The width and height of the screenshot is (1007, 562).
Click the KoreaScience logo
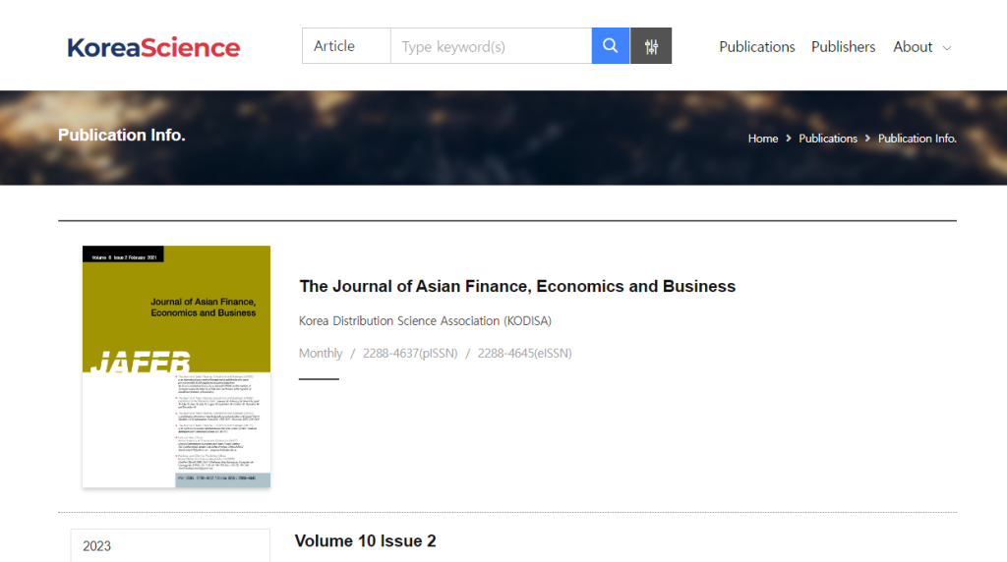tap(153, 46)
